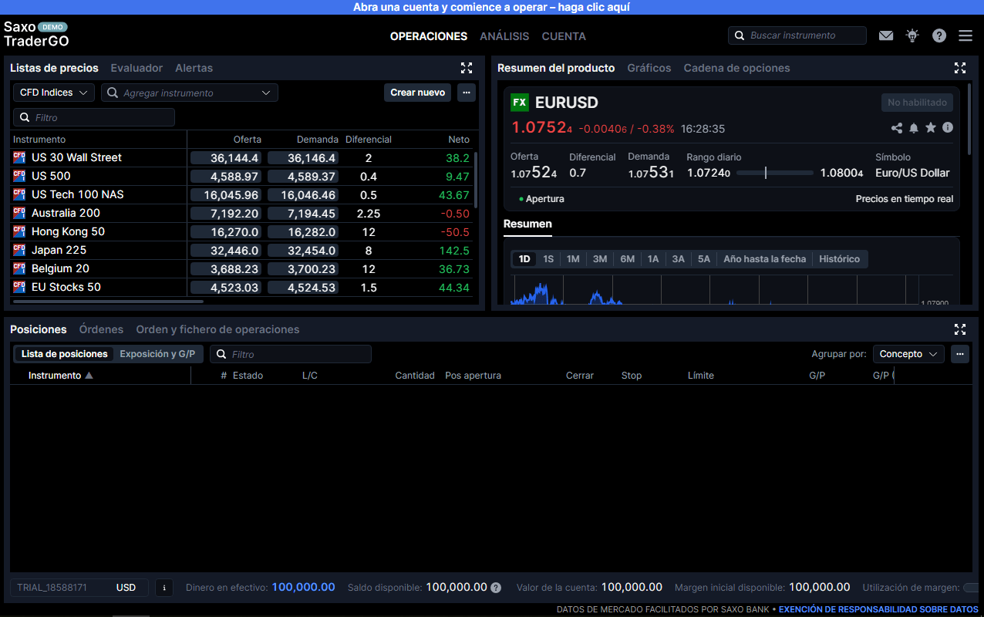The image size is (984, 617).
Task: Expand the Listas de precios panel fullscreen
Action: point(467,68)
